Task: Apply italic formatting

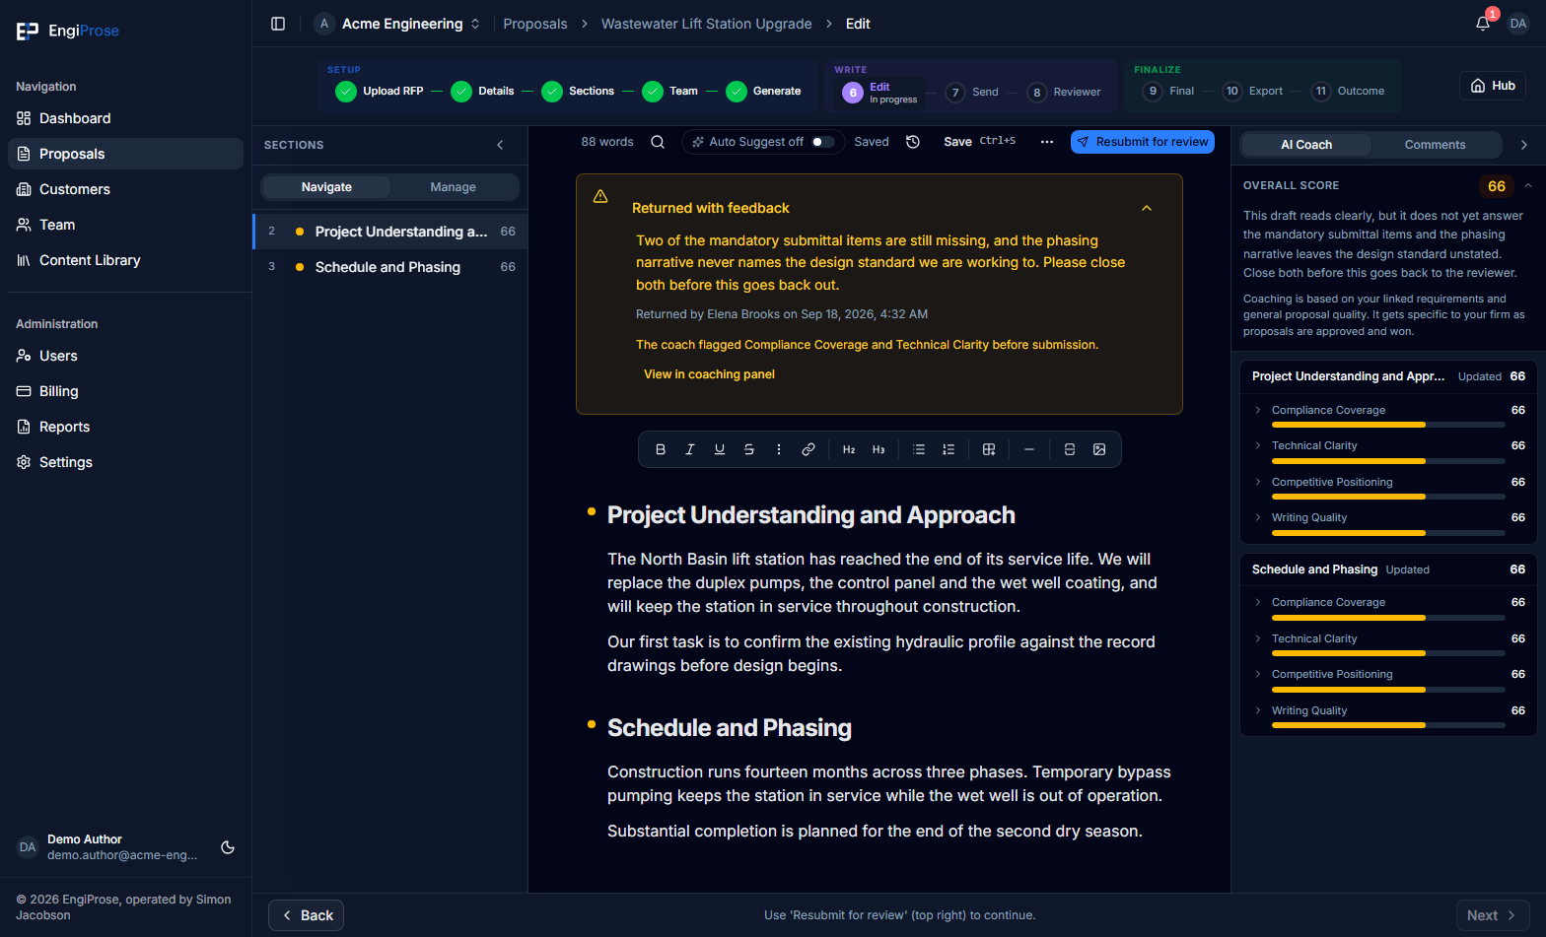Action: click(x=690, y=449)
